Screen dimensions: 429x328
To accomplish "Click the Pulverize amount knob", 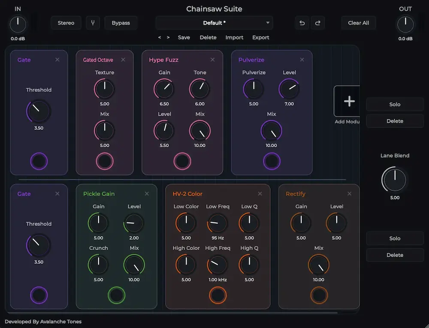I will tap(254, 89).
